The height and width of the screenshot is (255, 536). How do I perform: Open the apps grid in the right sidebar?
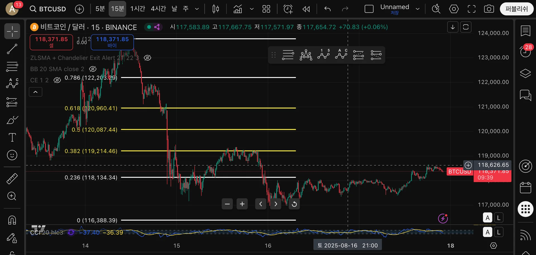[526, 209]
